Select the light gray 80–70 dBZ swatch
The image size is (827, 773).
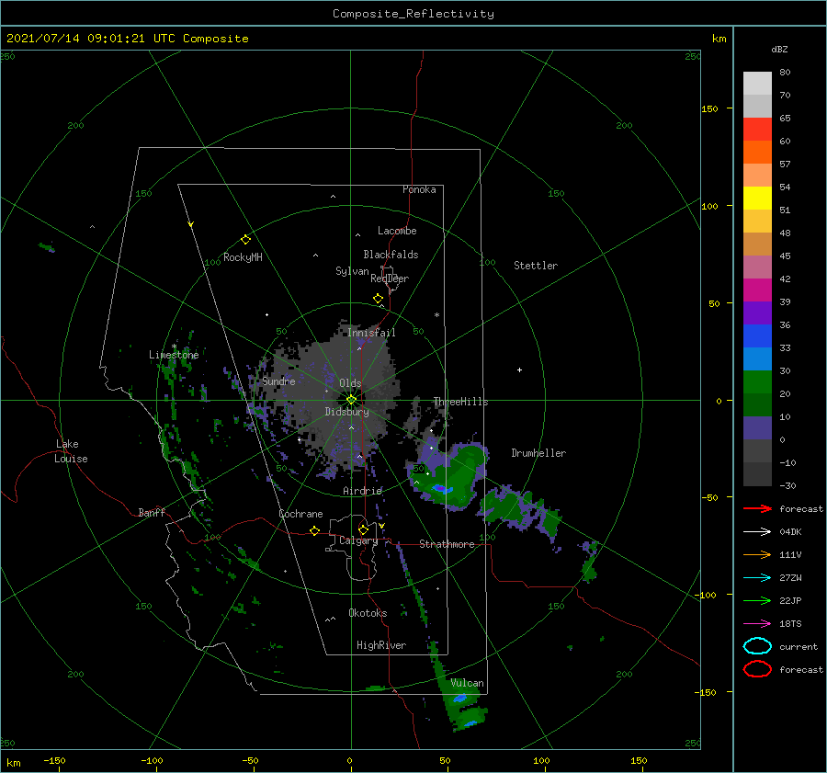point(757,83)
